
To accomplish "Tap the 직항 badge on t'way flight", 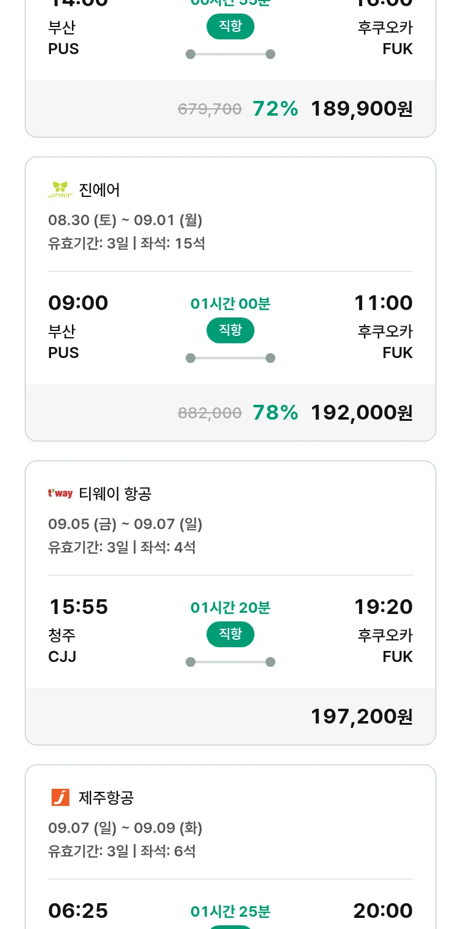I will click(x=230, y=634).
